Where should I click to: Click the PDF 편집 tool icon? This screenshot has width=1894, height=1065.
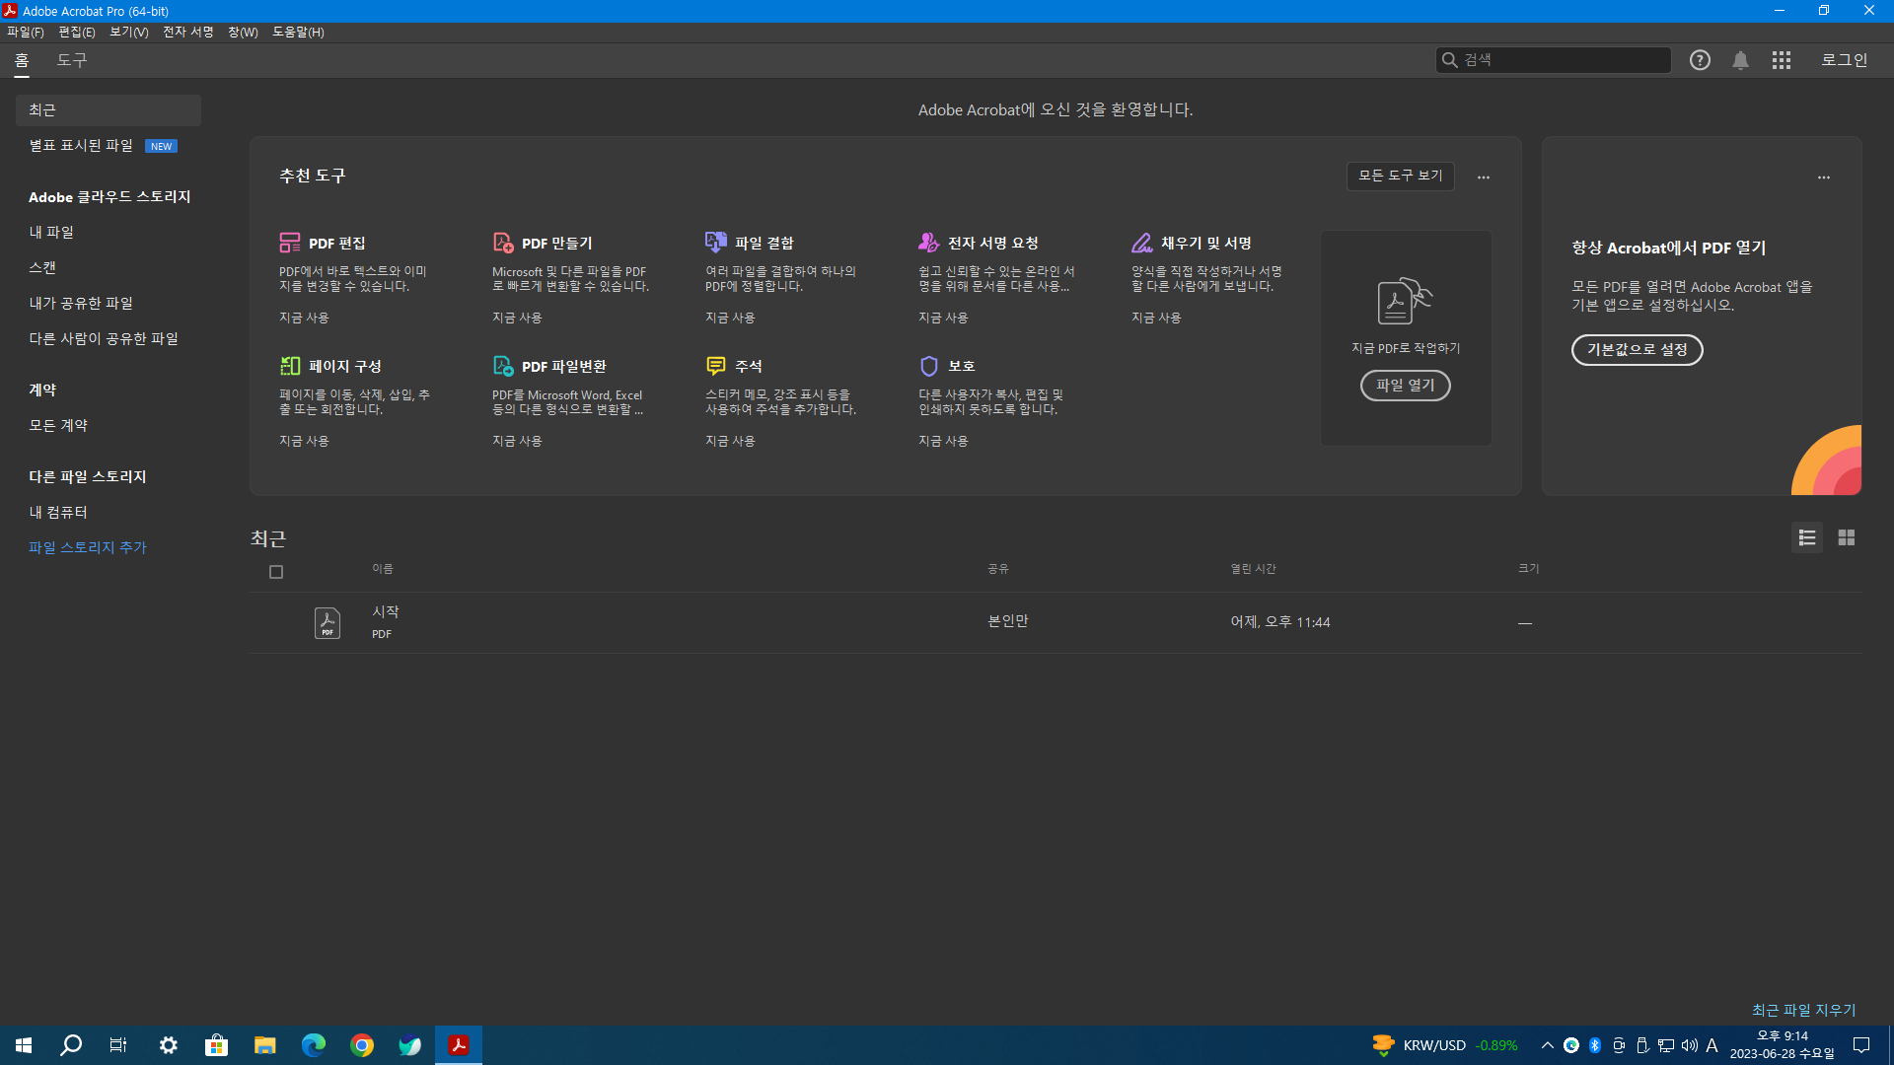point(289,243)
